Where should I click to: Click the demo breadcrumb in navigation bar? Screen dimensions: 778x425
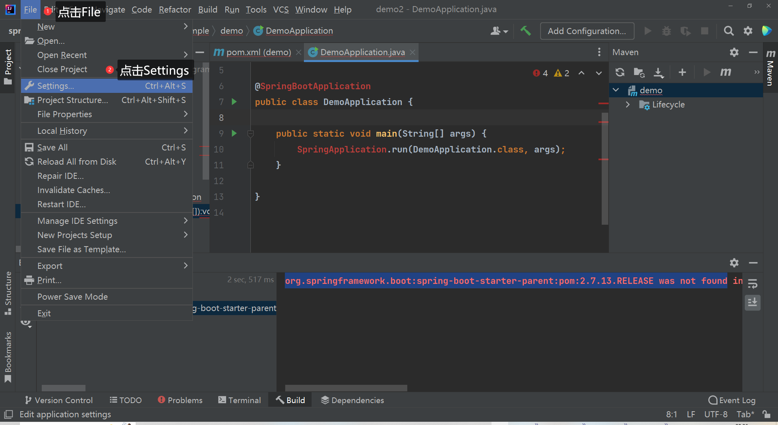pyautogui.click(x=232, y=31)
